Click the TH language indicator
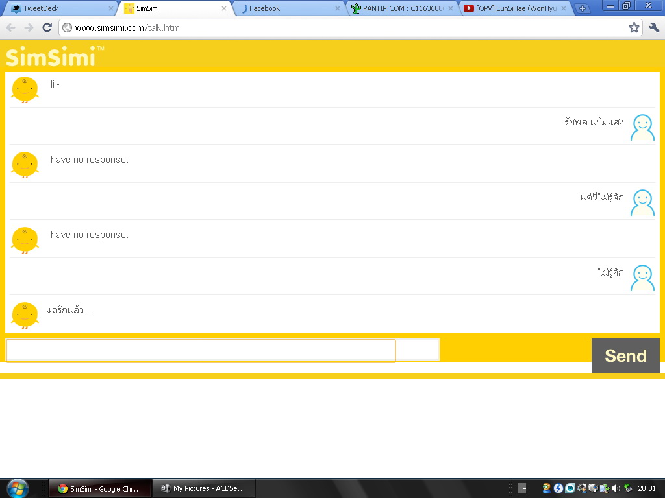 click(521, 489)
